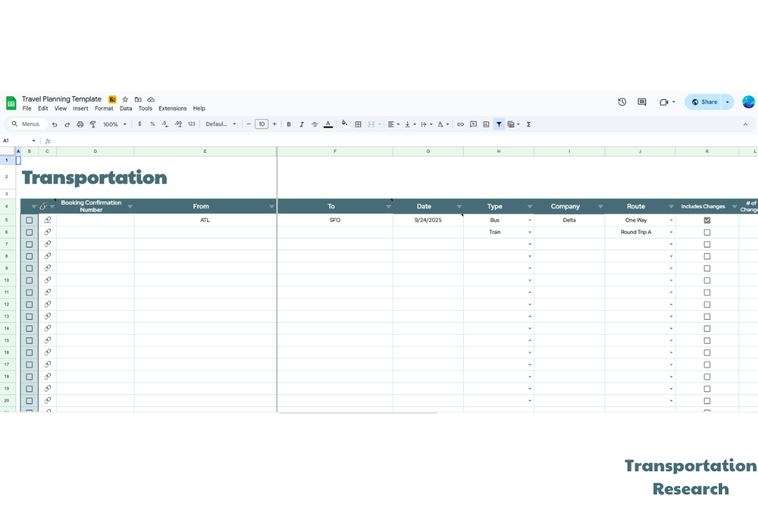The image size is (758, 505).
Task: Open version history icon
Action: 622,102
